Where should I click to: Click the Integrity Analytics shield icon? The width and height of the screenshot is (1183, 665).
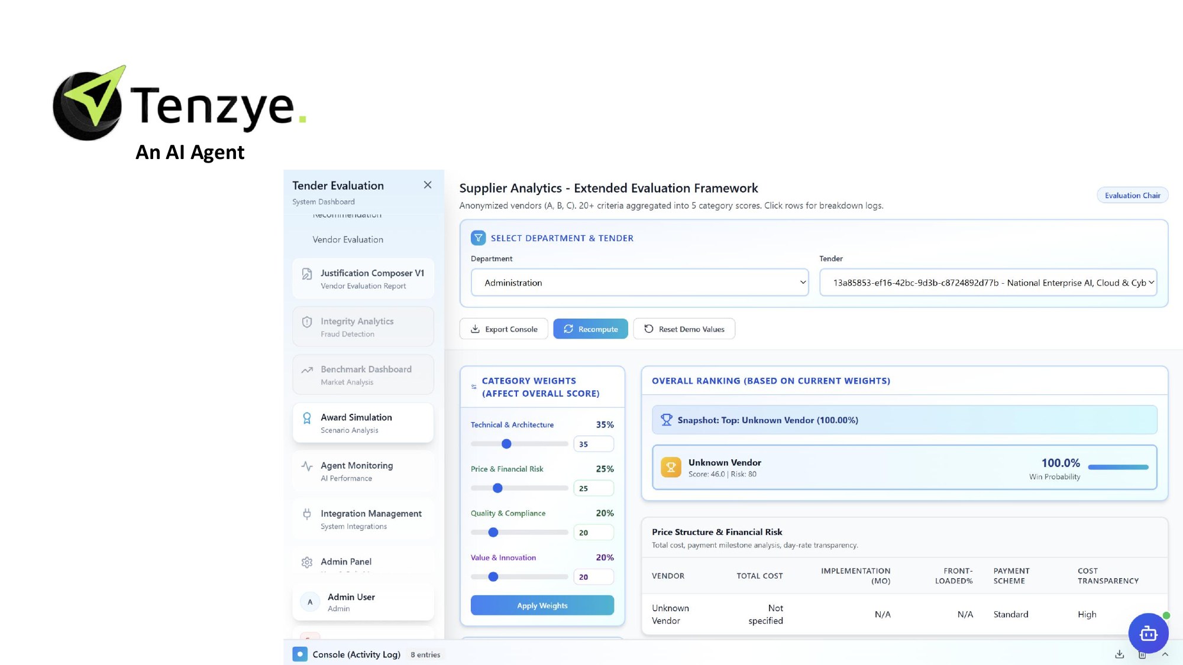(x=307, y=322)
